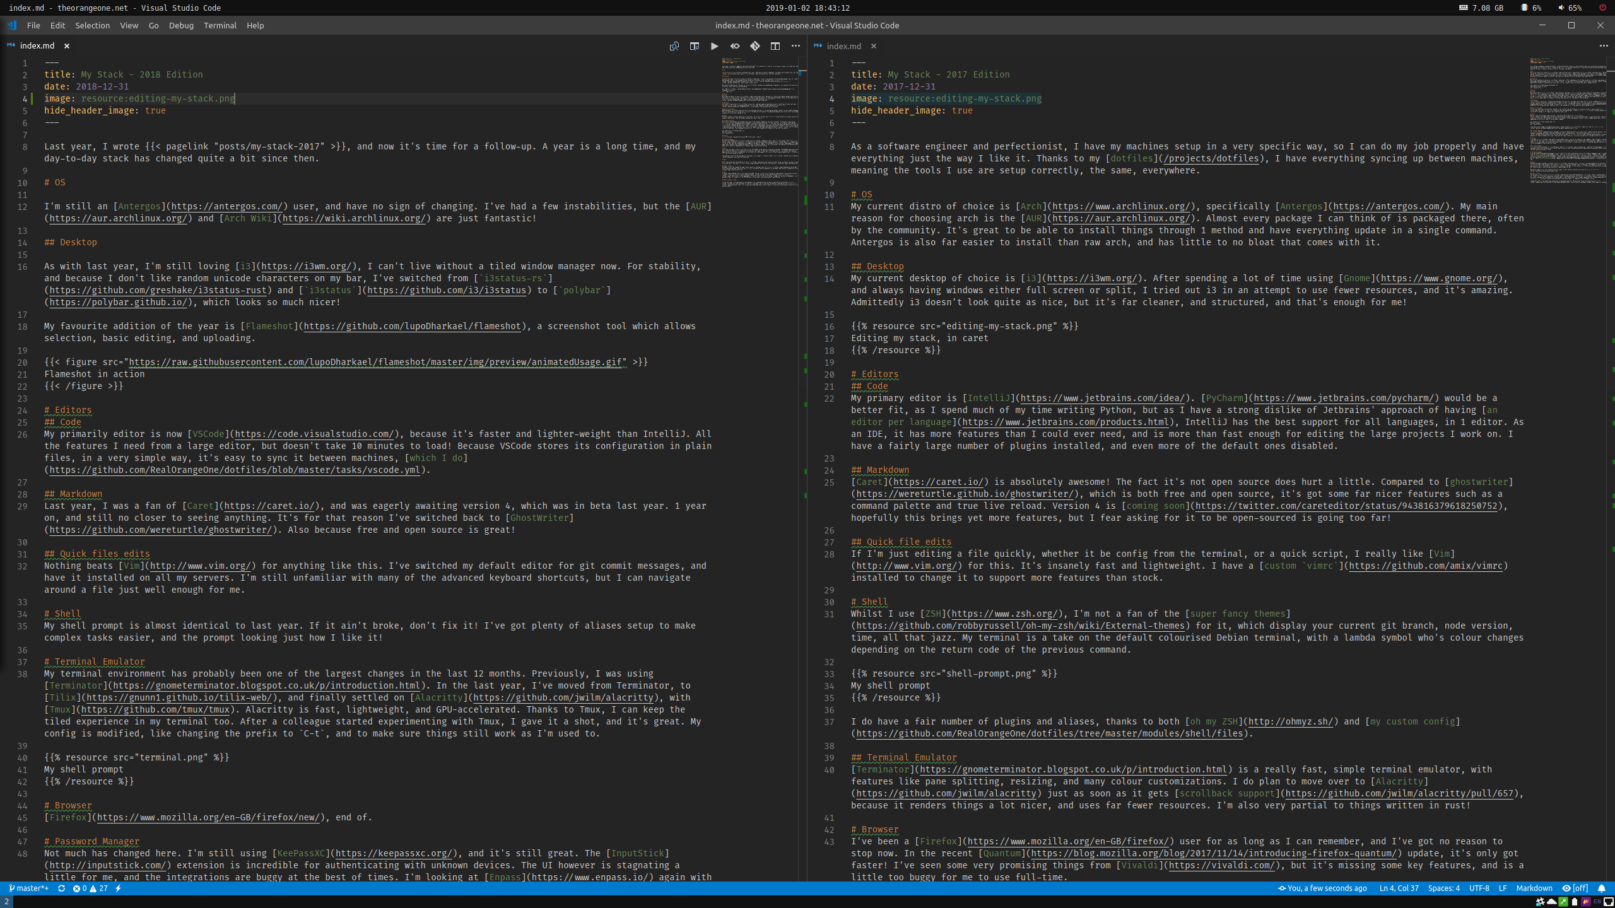
Task: Click the 'You, a few seconds ago' blame entry
Action: tap(1322, 888)
